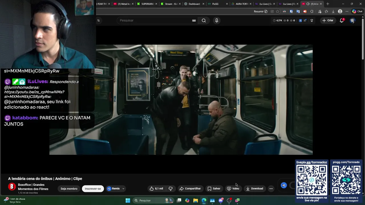
Task: Click the trophy icon in YouTube header
Action: click(312, 20)
